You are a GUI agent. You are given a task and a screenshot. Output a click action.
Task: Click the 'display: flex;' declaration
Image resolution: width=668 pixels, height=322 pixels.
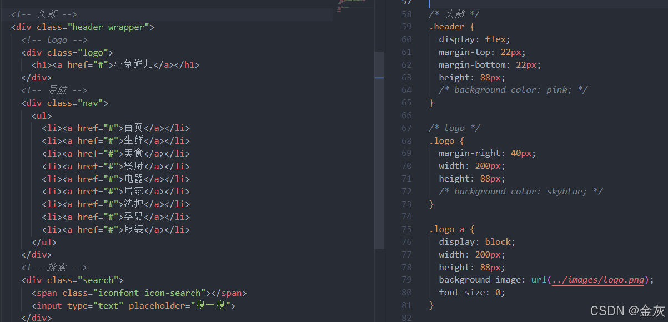pyautogui.click(x=474, y=39)
